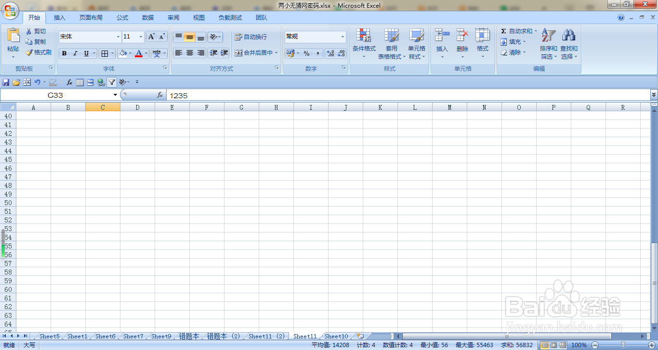Switch to 错题本 sheet tab

[189, 337]
